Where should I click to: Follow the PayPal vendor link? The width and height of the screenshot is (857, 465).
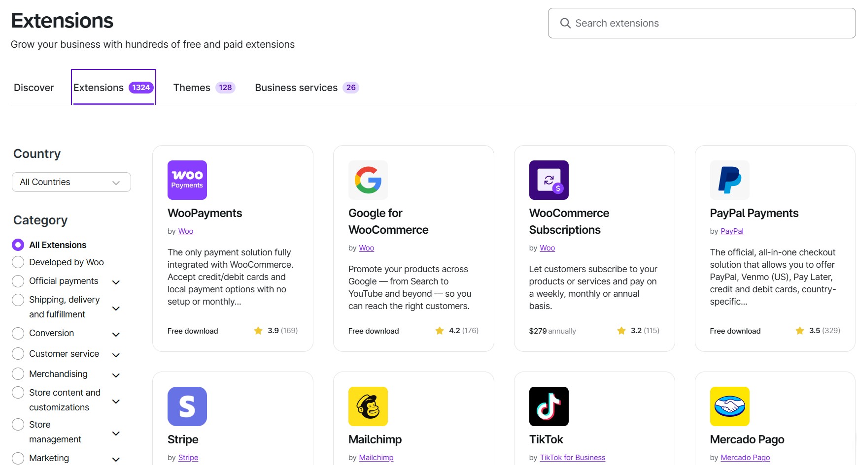coord(732,231)
